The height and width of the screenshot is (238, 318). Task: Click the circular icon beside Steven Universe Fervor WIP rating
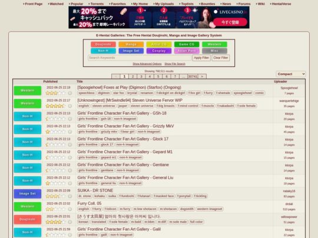pyautogui.click(x=69, y=106)
